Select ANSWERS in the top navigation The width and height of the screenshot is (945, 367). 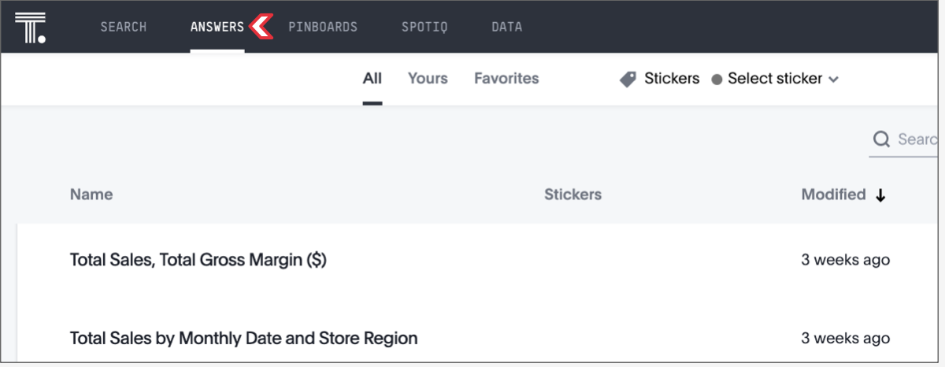pyautogui.click(x=217, y=27)
